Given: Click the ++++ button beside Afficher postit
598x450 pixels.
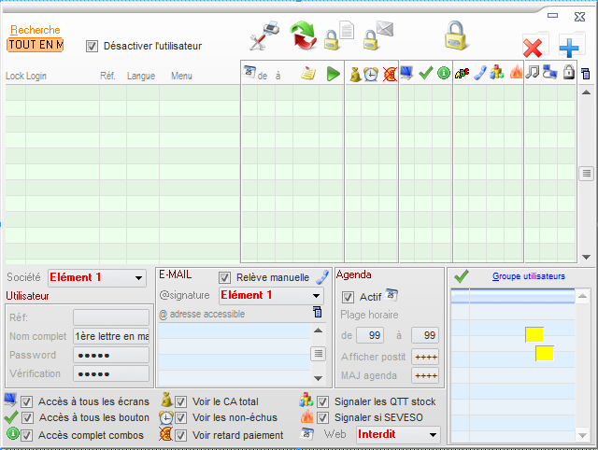Looking at the screenshot, I should [425, 356].
